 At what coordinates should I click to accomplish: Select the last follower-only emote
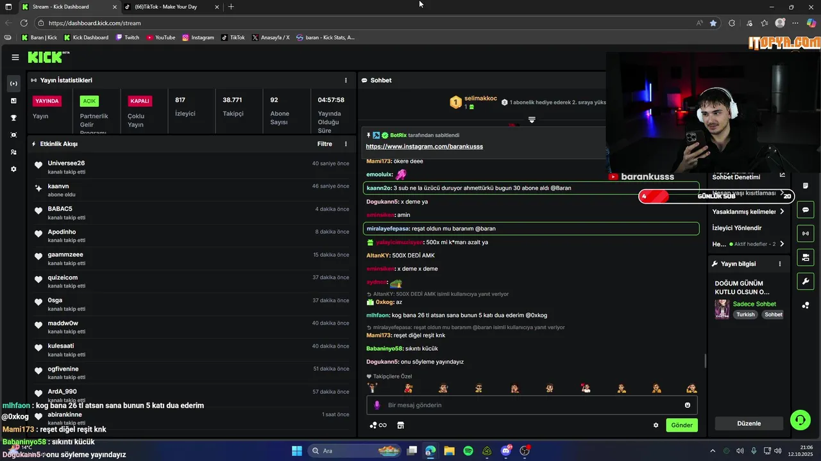point(691,388)
